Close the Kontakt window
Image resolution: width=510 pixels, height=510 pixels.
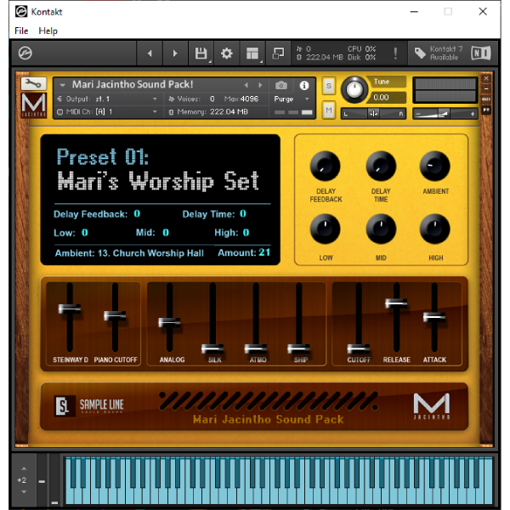click(x=483, y=12)
